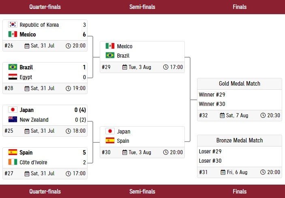Click Spain flag in semi-final #30
The height and width of the screenshot is (198, 285).
pos(110,141)
